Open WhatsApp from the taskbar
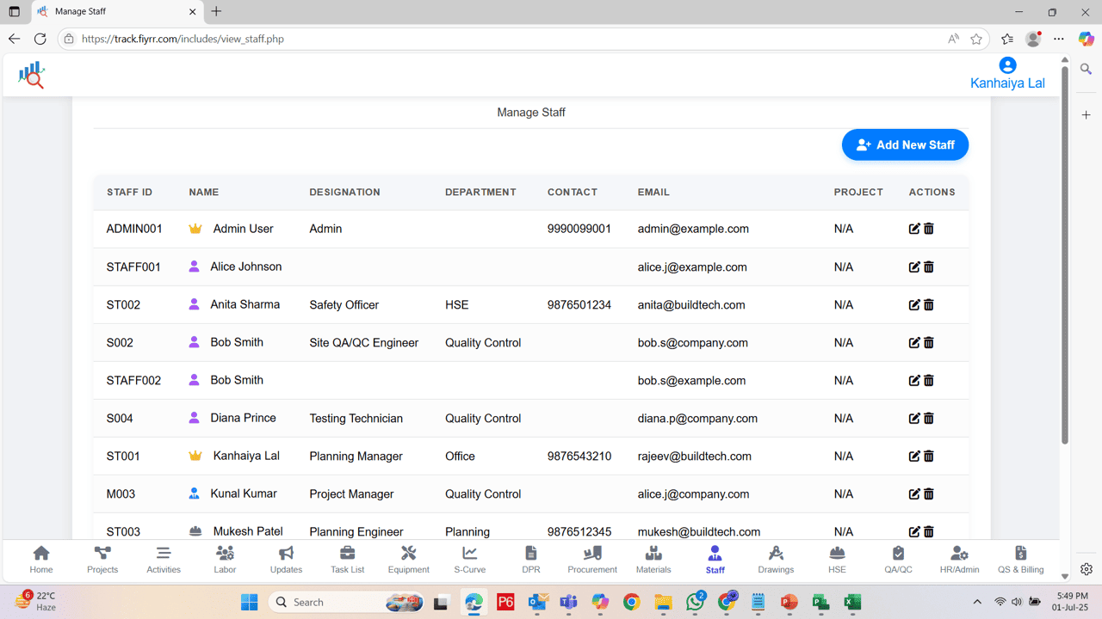Viewport: 1102px width, 619px height. click(695, 602)
